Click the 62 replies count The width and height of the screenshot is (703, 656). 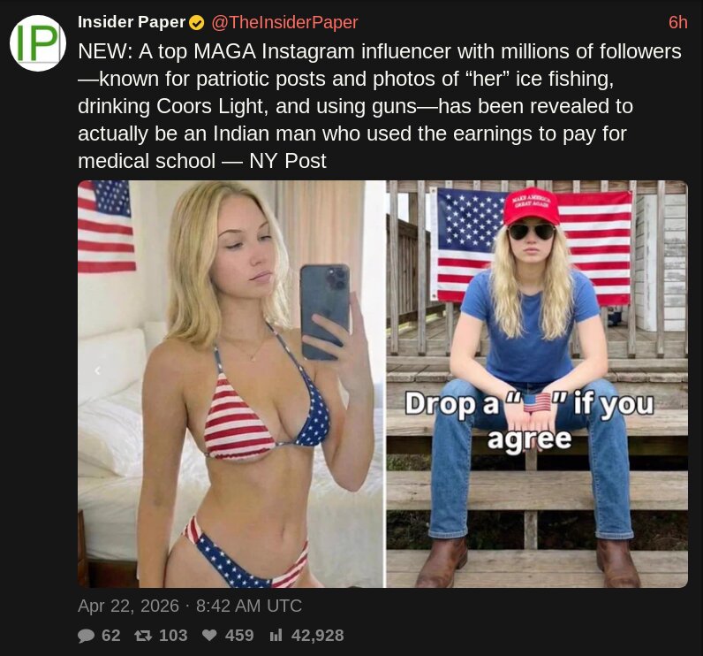pyautogui.click(x=110, y=636)
